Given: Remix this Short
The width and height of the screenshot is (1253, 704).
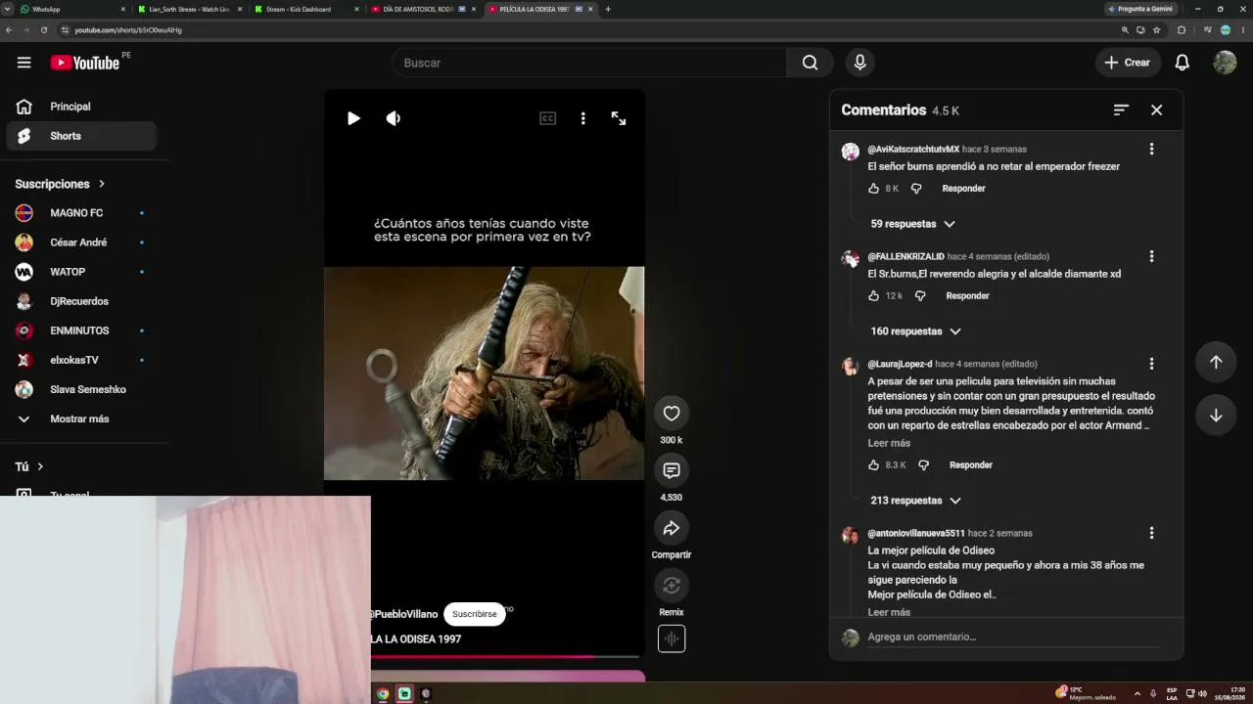Looking at the screenshot, I should click(672, 586).
